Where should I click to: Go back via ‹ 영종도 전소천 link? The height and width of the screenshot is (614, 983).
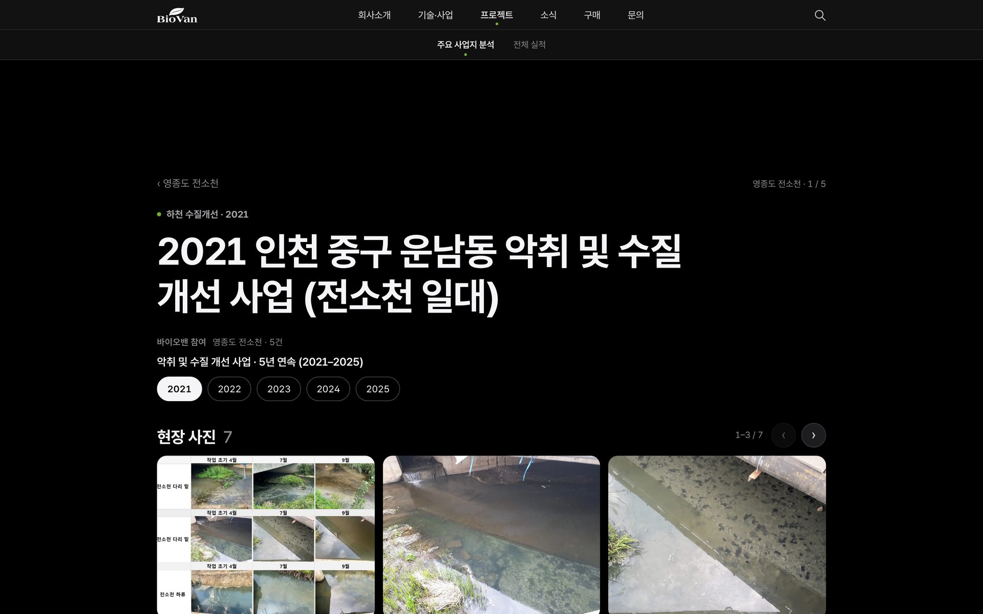click(x=188, y=183)
